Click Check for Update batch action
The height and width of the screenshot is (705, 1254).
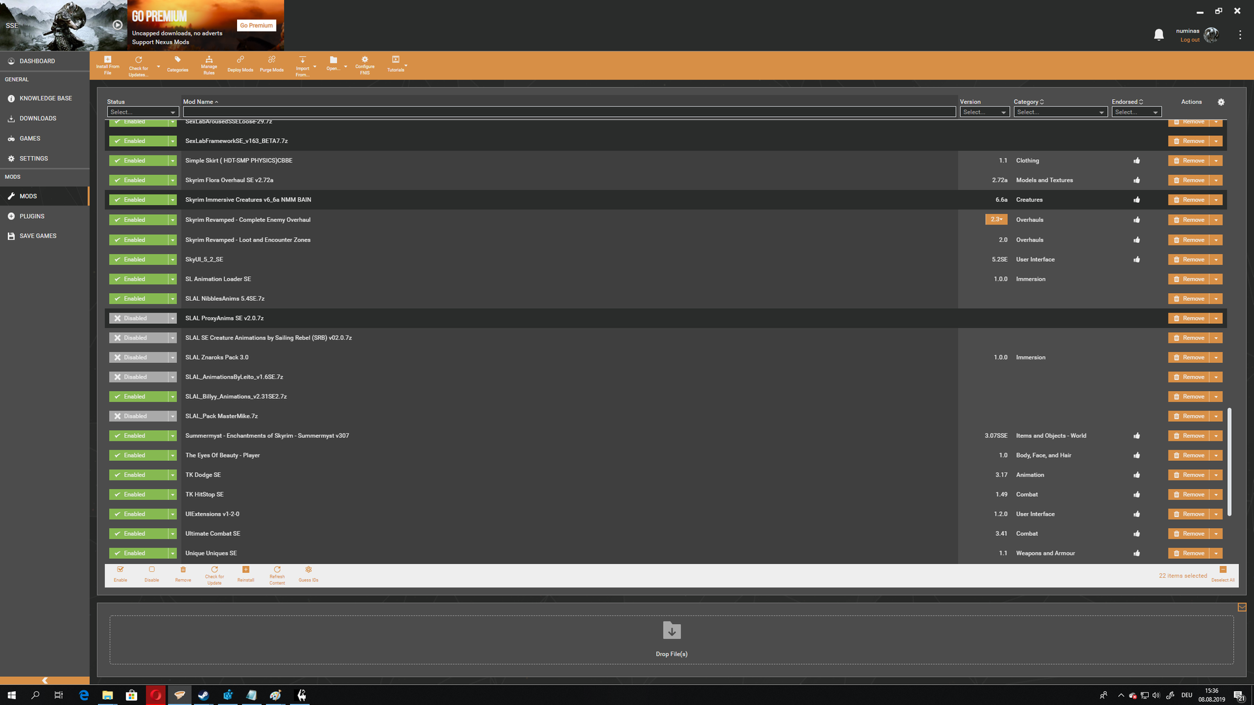214,575
